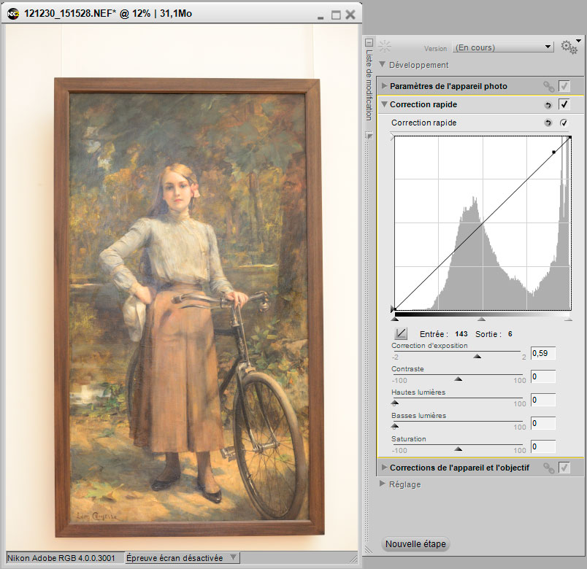
Task: Click link icon on Paramètres de l'appareil photo
Action: pyautogui.click(x=548, y=86)
